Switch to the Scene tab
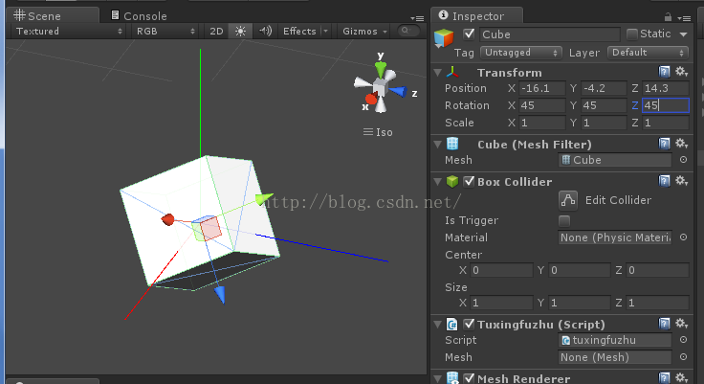The height and width of the screenshot is (384, 704). pos(53,15)
